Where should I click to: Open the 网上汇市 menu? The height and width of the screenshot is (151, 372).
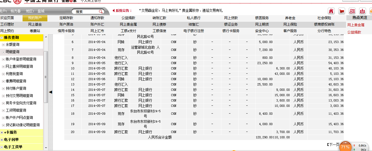[97, 31]
